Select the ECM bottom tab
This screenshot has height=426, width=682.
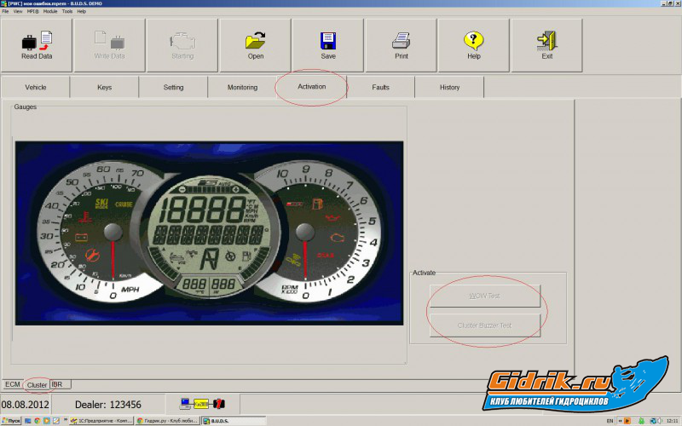click(x=13, y=384)
